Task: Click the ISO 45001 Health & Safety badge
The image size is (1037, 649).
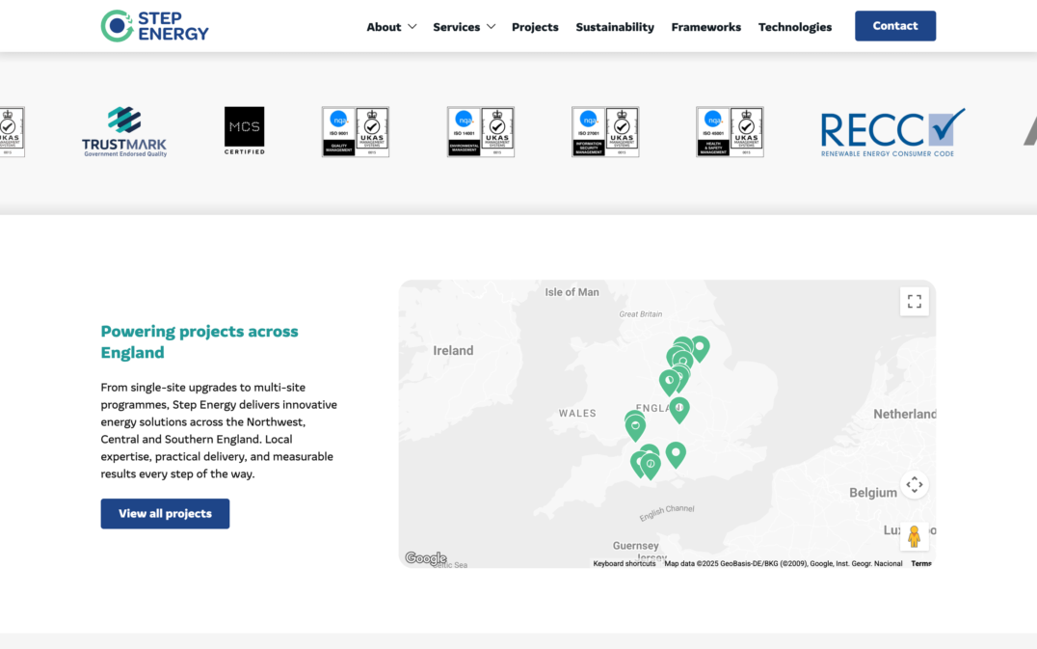Action: [x=730, y=131]
